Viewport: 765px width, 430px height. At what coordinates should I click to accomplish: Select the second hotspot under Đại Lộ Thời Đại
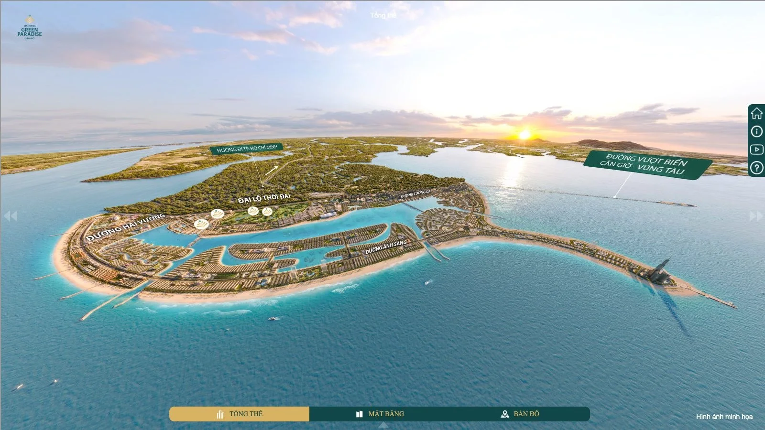(x=267, y=211)
